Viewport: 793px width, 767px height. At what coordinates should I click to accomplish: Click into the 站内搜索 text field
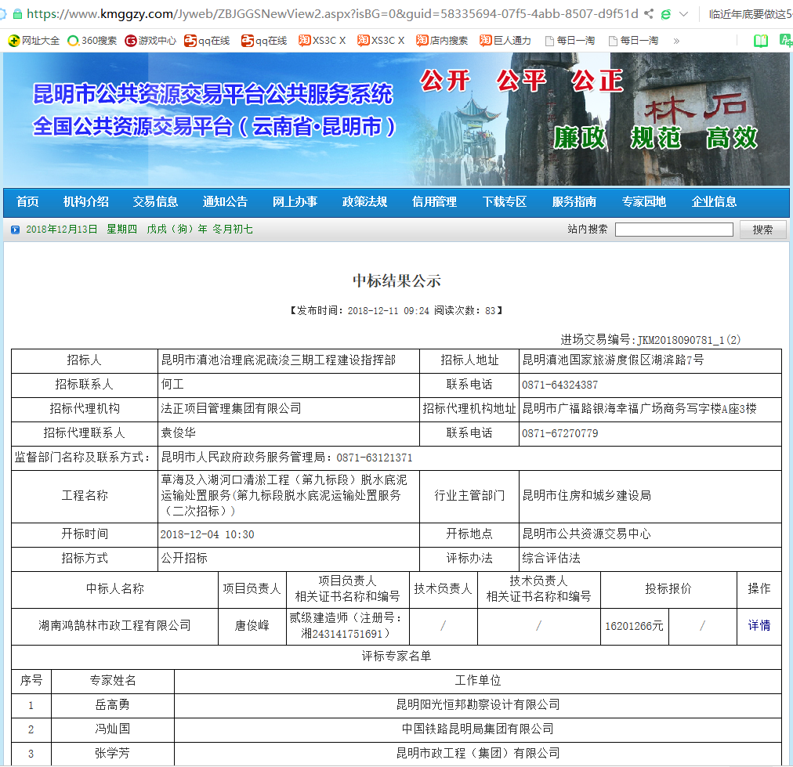(x=674, y=230)
